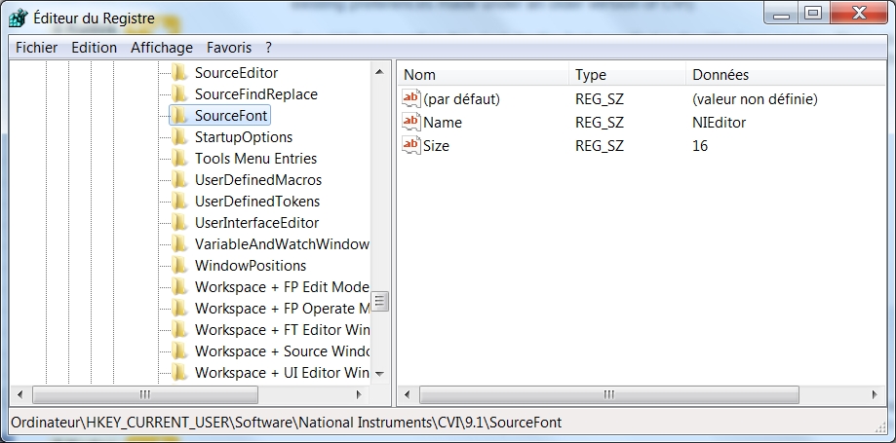896x443 pixels.
Task: Click the right pane's horizontal scrollbar thumb
Action: pos(608,394)
